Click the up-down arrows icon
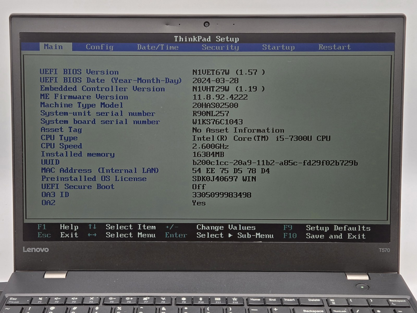Viewport: 417px width, 313px height. point(92,227)
